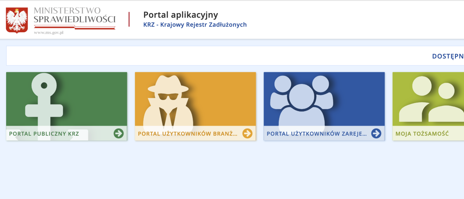Click the PORTAL PUBLICZNY KRZ label
This screenshot has height=199, width=464.
pyautogui.click(x=44, y=134)
